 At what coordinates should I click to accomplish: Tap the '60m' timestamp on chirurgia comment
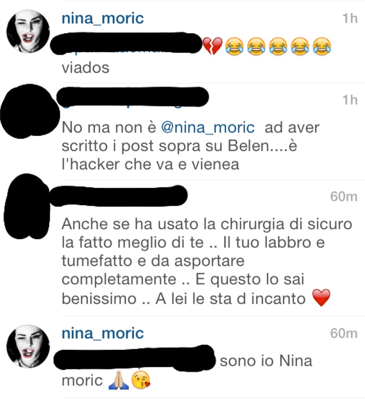tap(344, 197)
